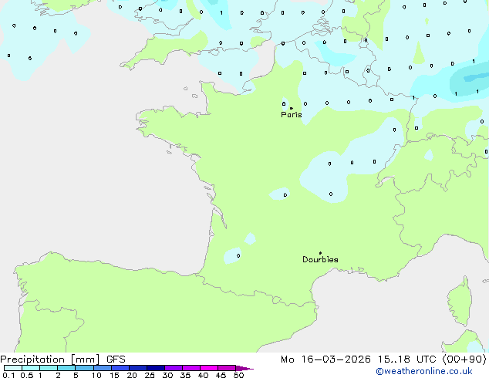Select the city dot marker above Dourbies
Screen dimensions: 489x378
click(x=320, y=253)
